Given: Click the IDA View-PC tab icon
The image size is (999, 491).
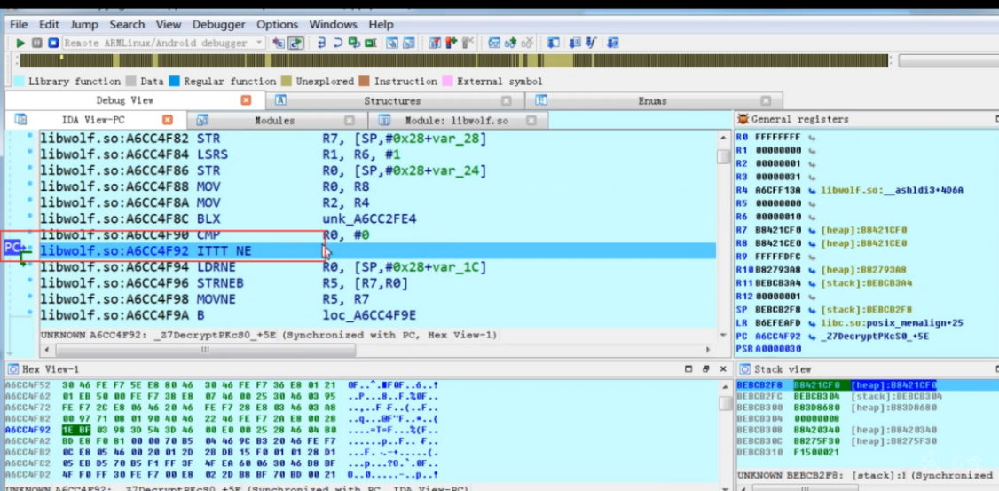Looking at the screenshot, I should point(20,119).
